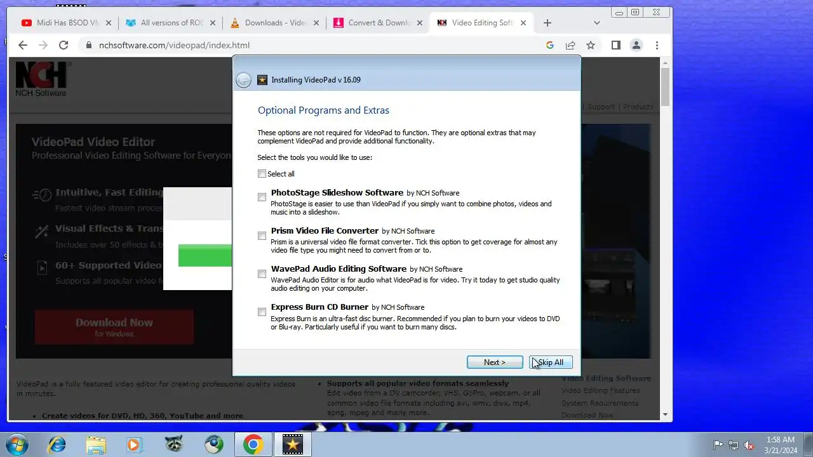Switch to VideoPad installer in taskbar
This screenshot has width=813, height=457.
click(x=293, y=444)
